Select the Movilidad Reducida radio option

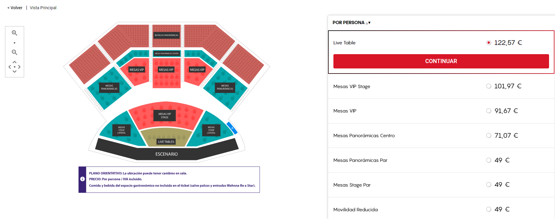tap(488, 209)
